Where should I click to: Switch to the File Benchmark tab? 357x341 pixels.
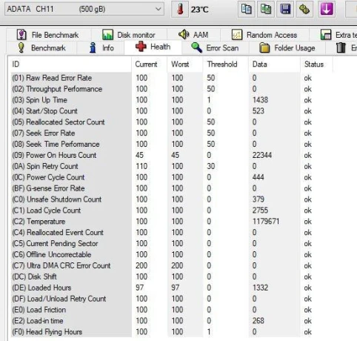point(48,35)
